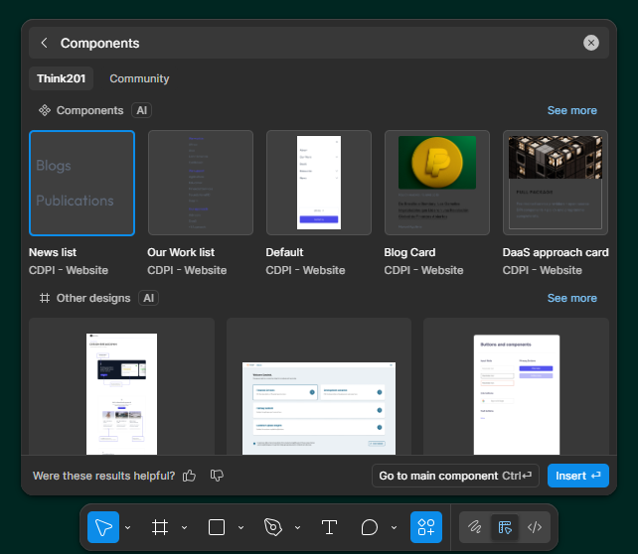Expand the Move tool dropdown arrow
638x554 pixels.
(127, 527)
